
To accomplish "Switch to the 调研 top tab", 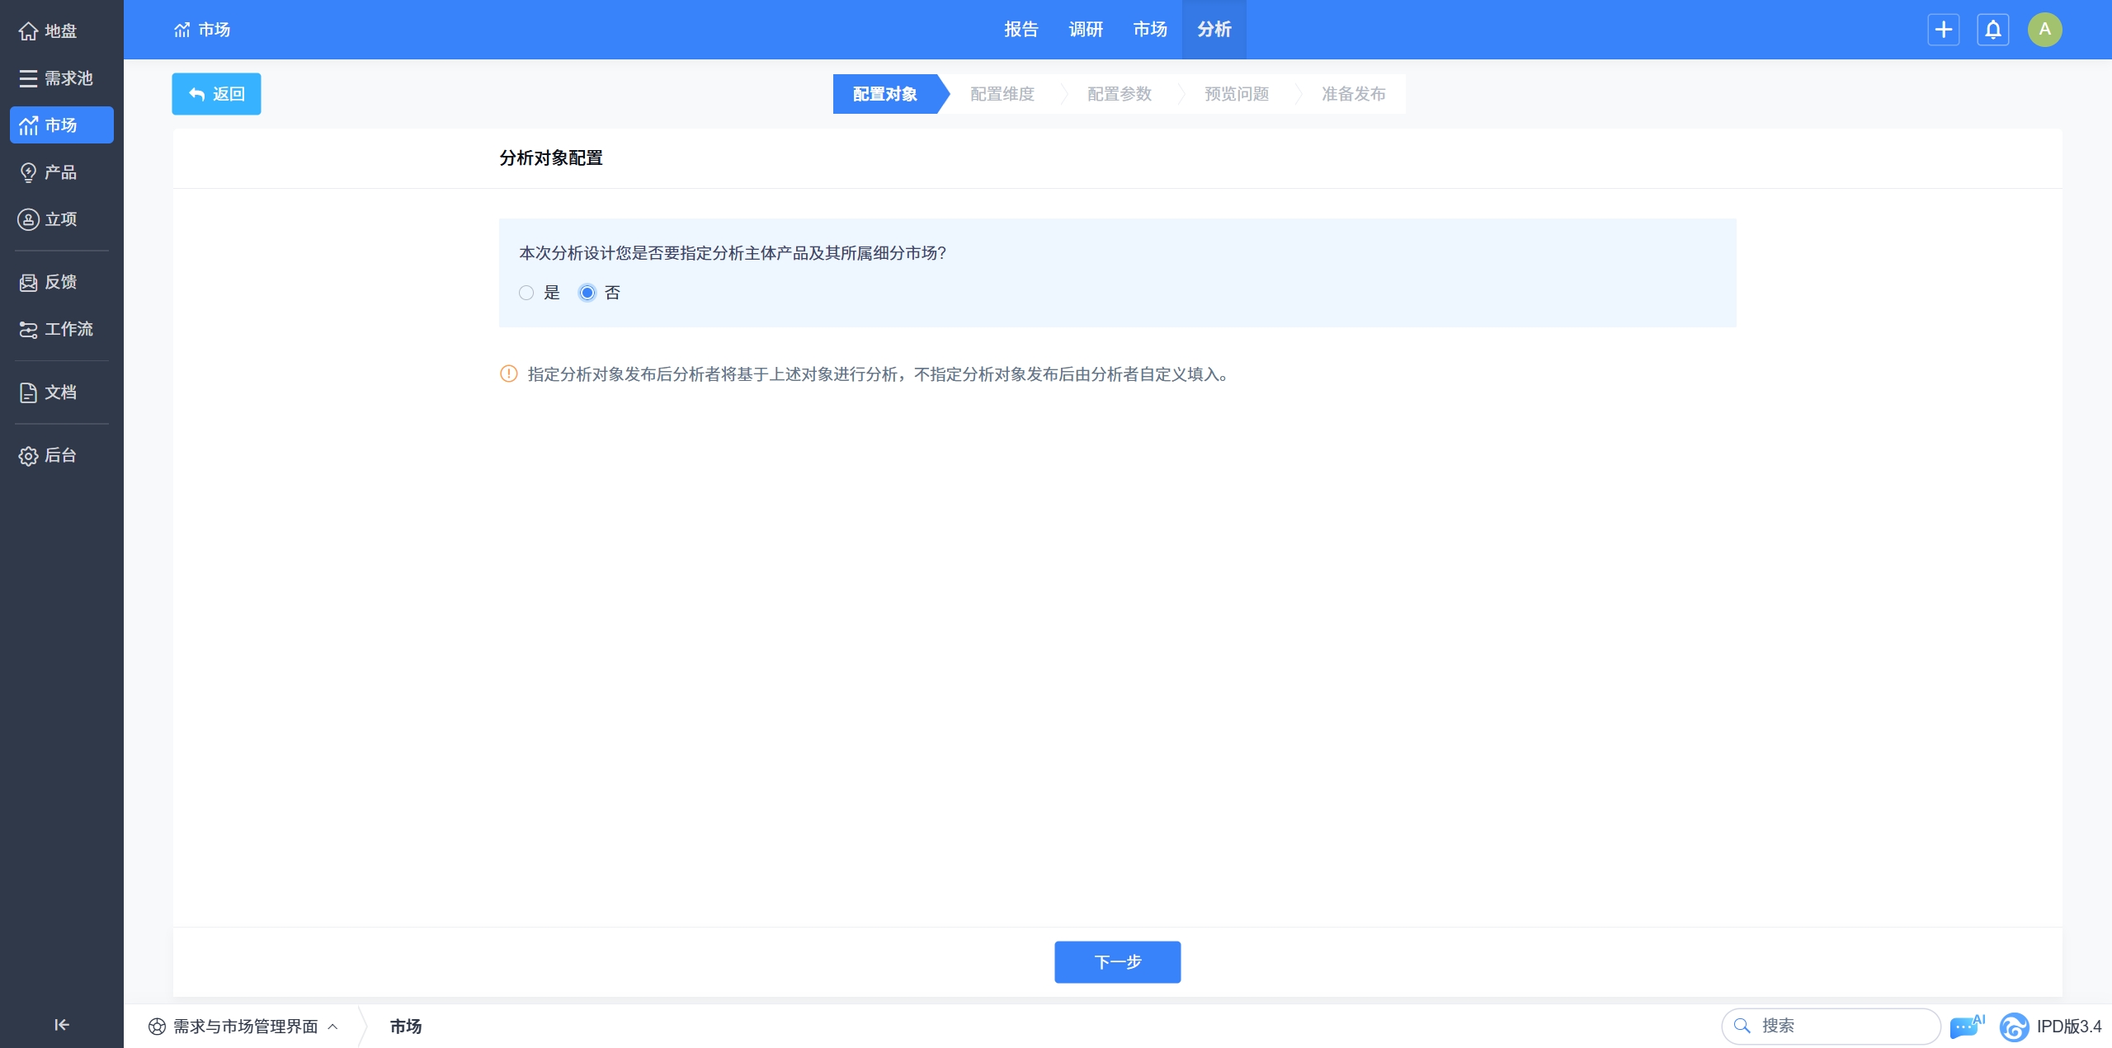I will coord(1085,30).
